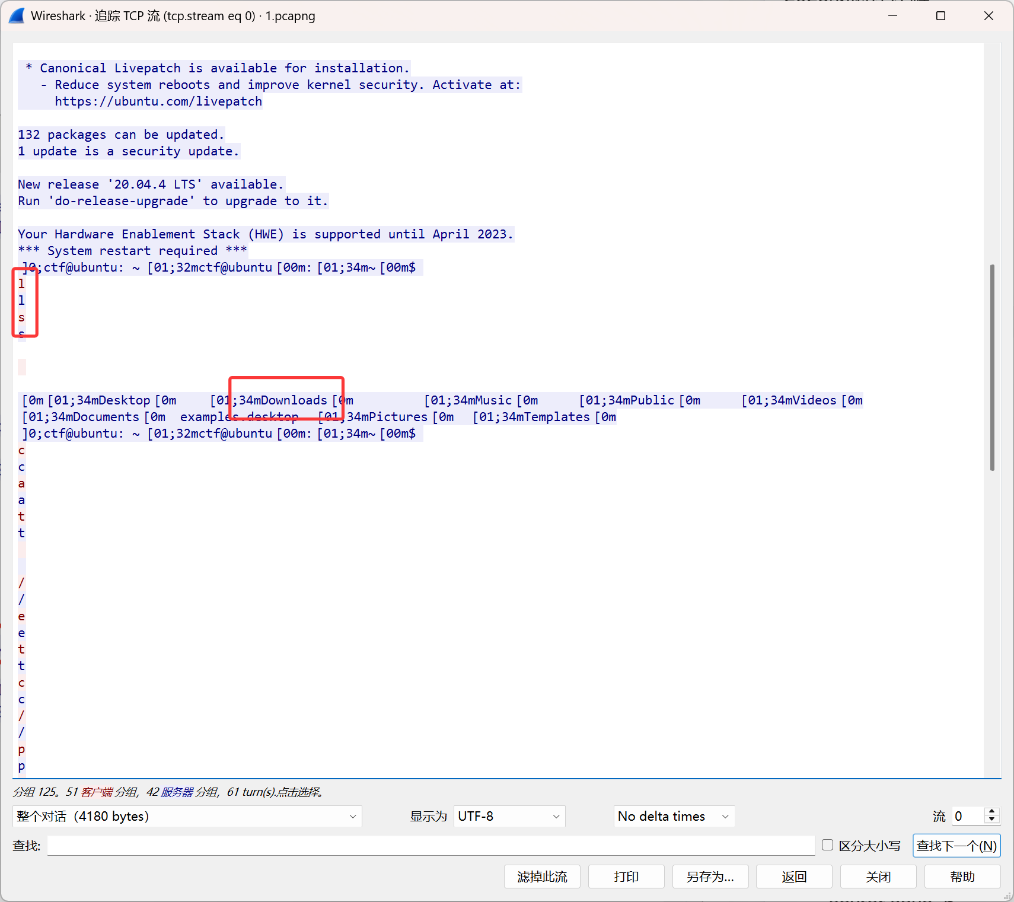Enable the 区分大小写 case sensitive checkbox

(828, 845)
